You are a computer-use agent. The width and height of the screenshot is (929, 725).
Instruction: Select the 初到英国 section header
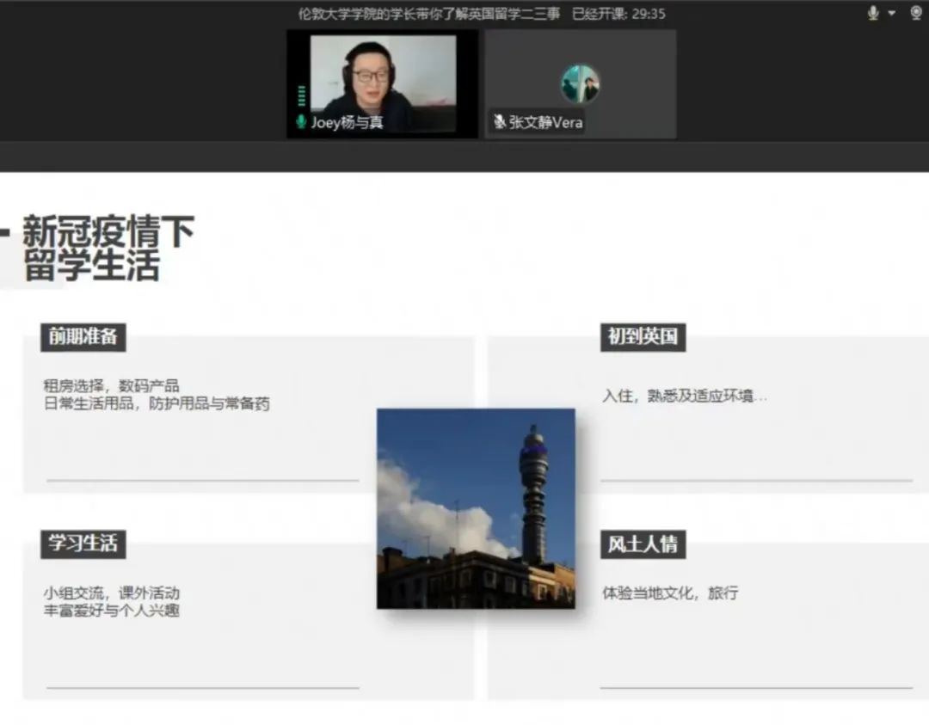coord(642,337)
